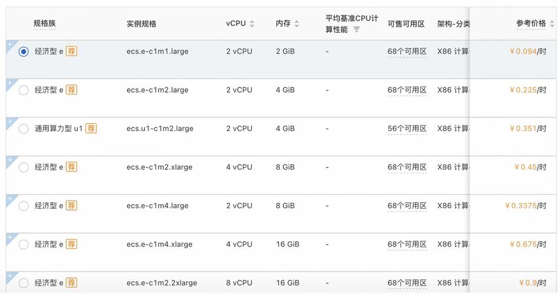The width and height of the screenshot is (558, 295).
Task: Open the 56个可用区 link
Action: pyautogui.click(x=407, y=129)
